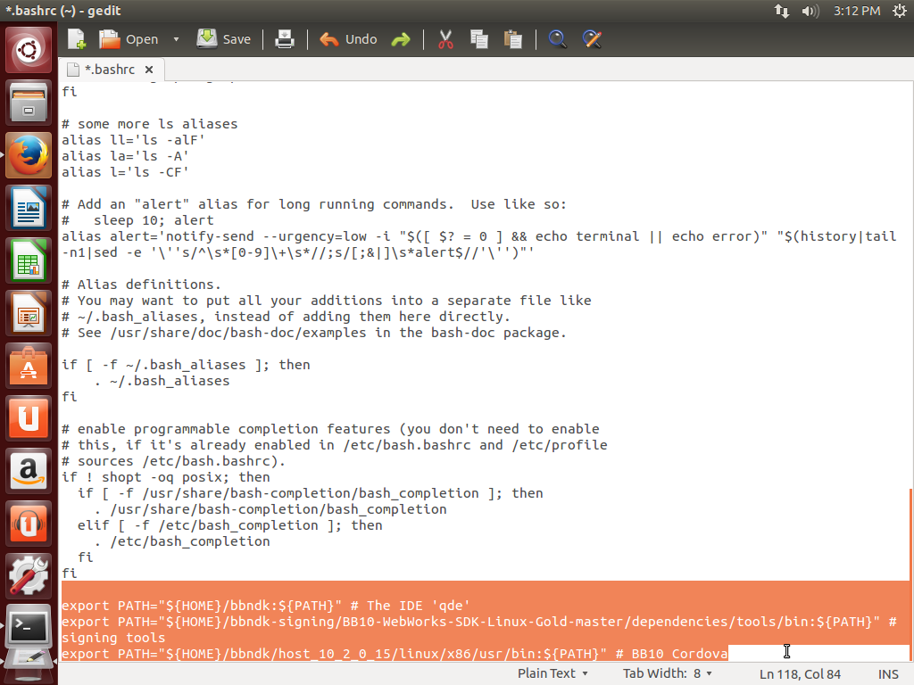Open a file with the Open button

[129, 39]
